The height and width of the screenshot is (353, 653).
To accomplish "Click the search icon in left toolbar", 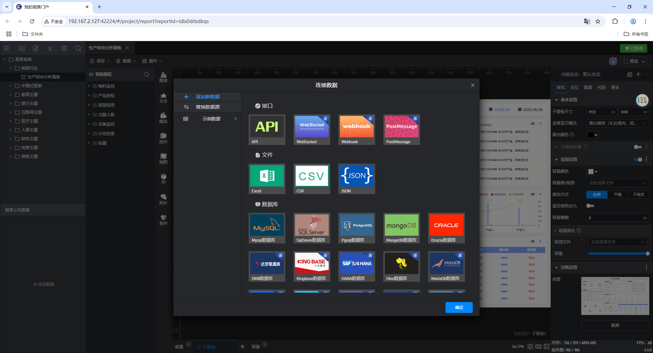I will (x=78, y=48).
